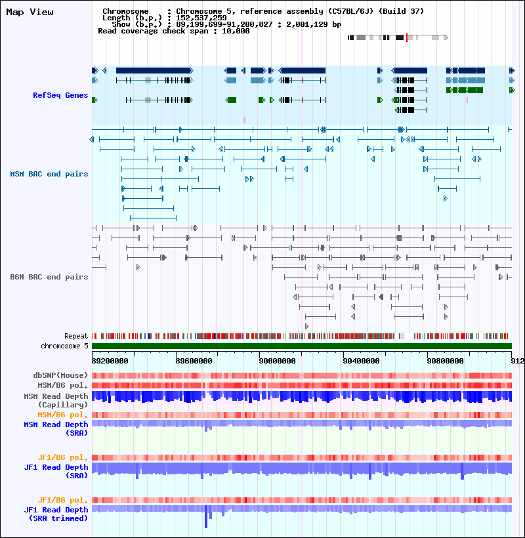Screen dimensions: 525x538
Task: Select the 'Chromosome 5, reference assembly' text
Action: pos(249,11)
